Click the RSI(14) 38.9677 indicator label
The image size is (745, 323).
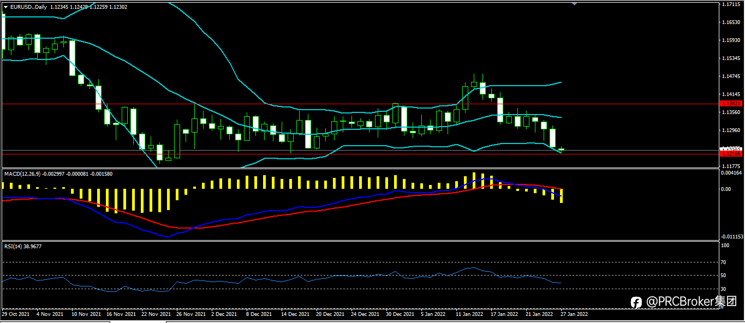click(x=23, y=247)
